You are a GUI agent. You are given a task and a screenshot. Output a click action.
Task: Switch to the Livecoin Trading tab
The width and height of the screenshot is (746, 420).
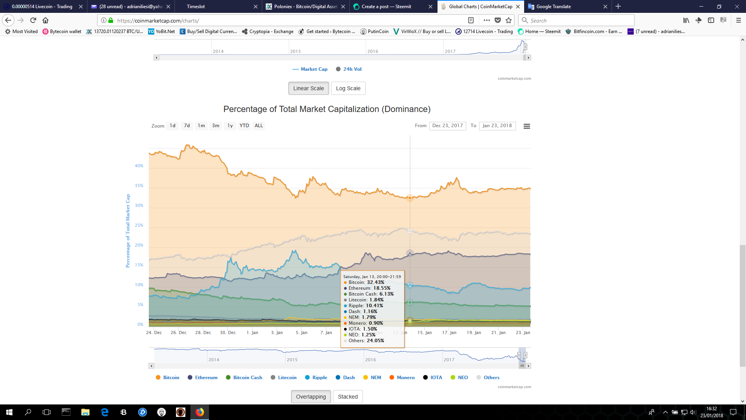tap(43, 7)
